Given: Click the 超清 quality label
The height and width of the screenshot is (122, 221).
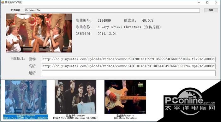Looking at the screenshot, I should pos(32,73).
